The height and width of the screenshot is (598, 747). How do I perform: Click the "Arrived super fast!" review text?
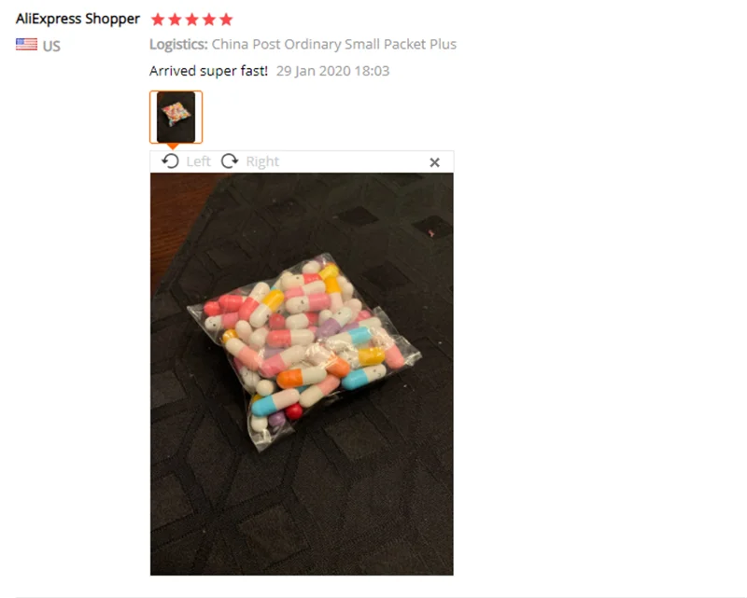(x=208, y=71)
